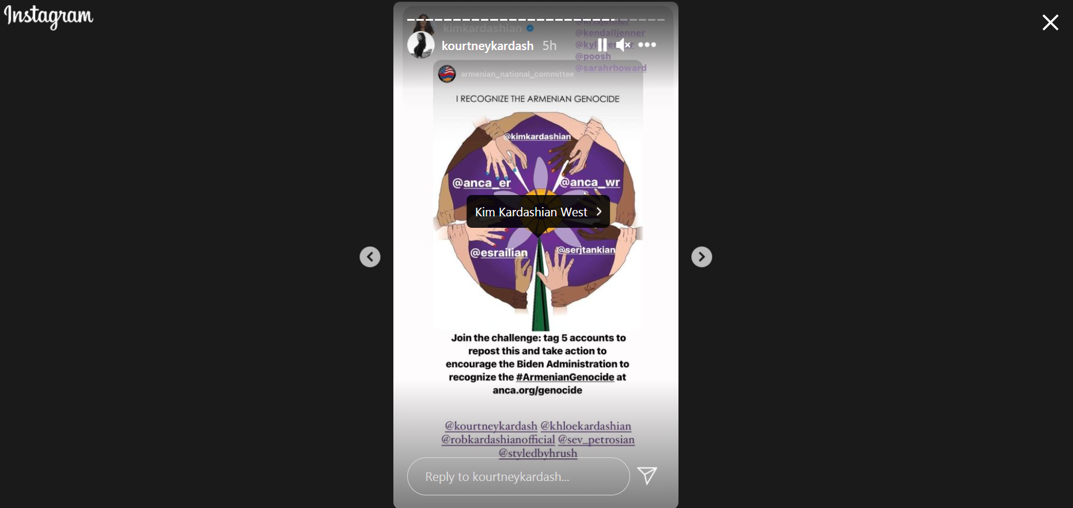Open the @poosh mention

coord(593,56)
